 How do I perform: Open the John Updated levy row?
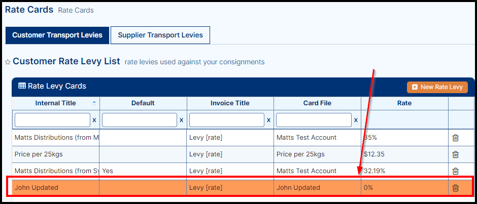(37, 188)
